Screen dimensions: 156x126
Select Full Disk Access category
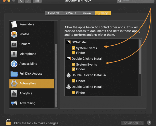click(x=32, y=74)
